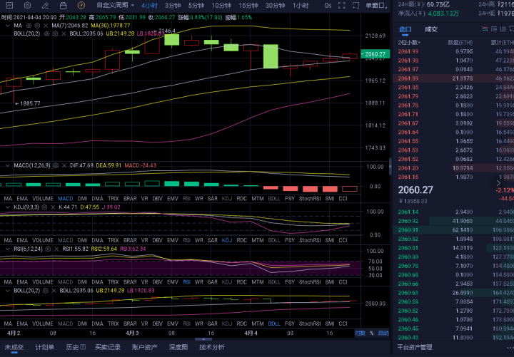Image resolution: width=514 pixels, height=357 pixels.
Task: Select the StochRSI indicator under MACD panel
Action: click(x=309, y=197)
